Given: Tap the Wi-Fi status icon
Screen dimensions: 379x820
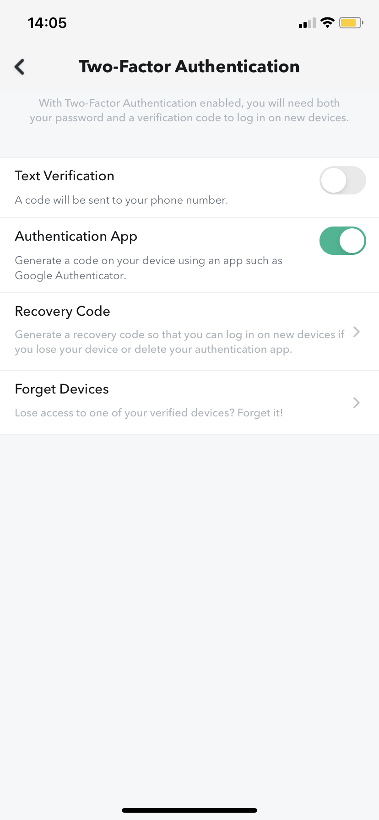Looking at the screenshot, I should (327, 22).
